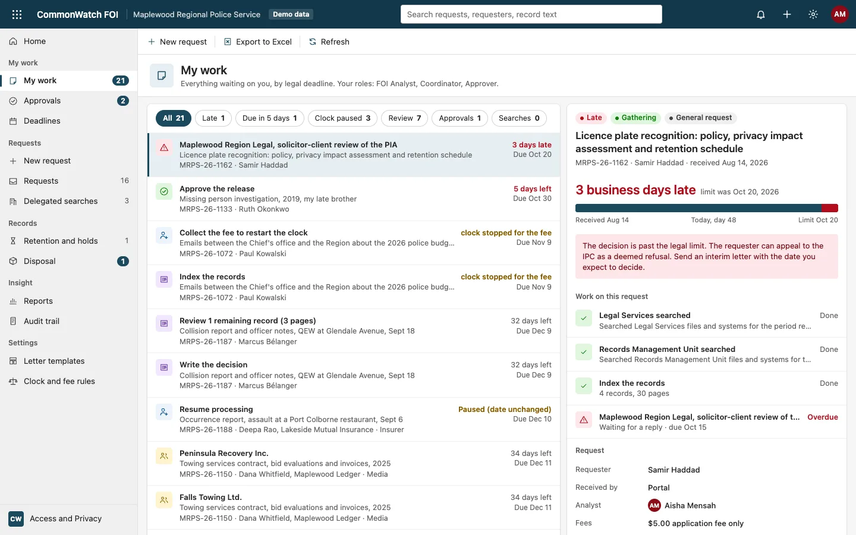
Task: Click the deadline progress bar
Action: [707, 208]
